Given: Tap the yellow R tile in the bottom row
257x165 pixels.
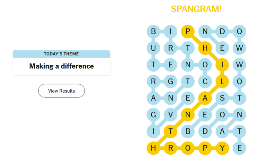Looking at the screenshot, I should [171, 148].
